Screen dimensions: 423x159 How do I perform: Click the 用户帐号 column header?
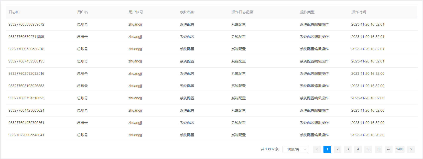[x=136, y=12]
